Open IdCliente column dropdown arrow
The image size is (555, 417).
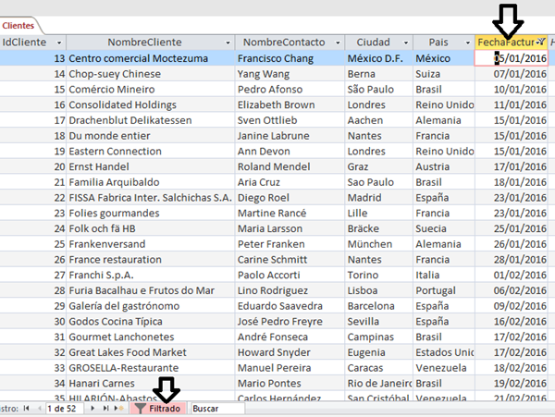[x=60, y=43]
